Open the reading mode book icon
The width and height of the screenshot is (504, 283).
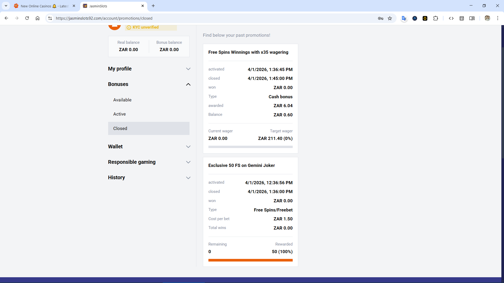point(472,18)
